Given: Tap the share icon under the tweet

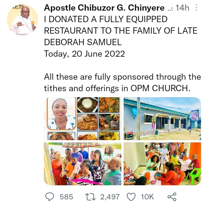Looking at the screenshot, I should (x=172, y=197).
